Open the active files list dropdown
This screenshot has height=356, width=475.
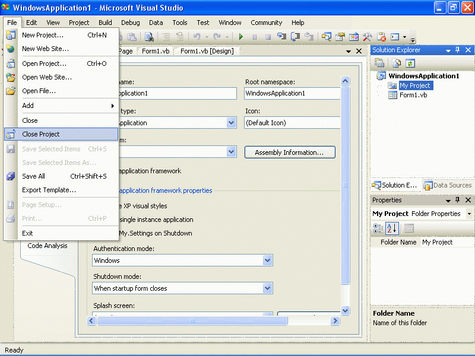349,52
